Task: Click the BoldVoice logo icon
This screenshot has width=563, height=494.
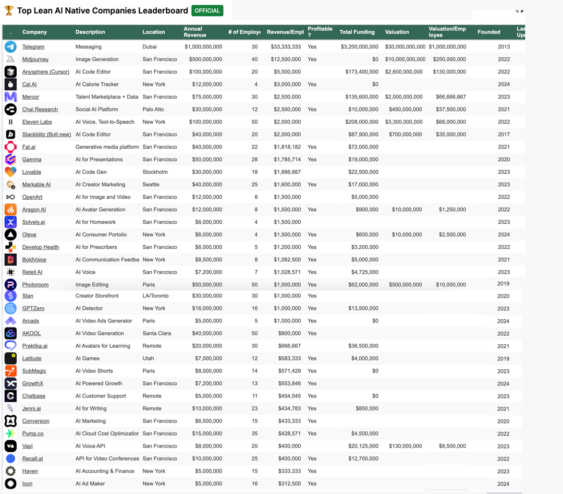Action: [x=10, y=259]
